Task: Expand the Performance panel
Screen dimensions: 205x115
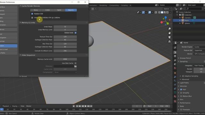Action: (x=185, y=103)
